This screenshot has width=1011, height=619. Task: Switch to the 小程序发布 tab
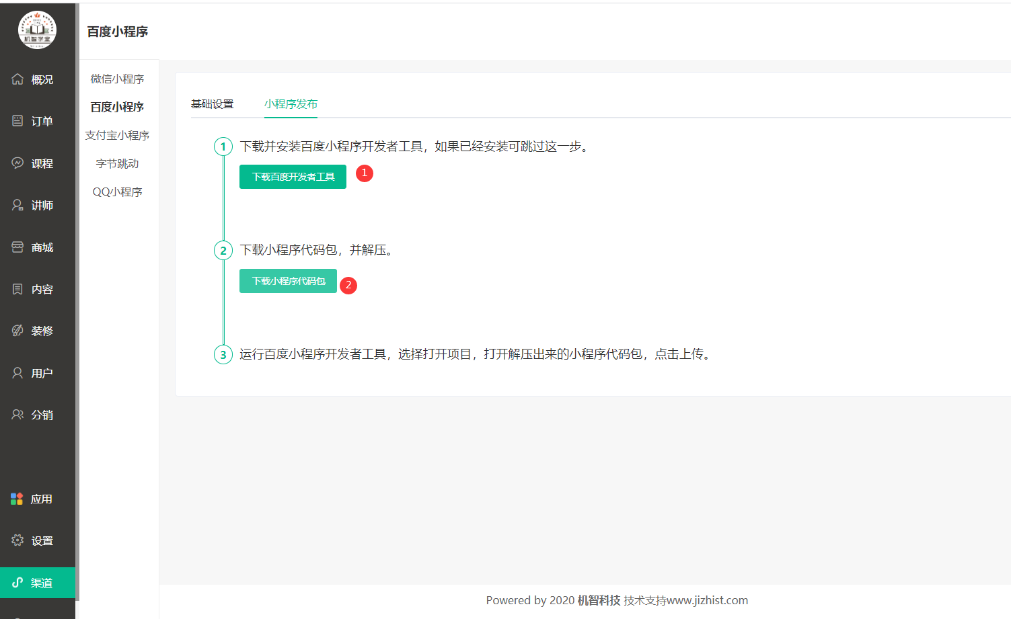pos(291,104)
